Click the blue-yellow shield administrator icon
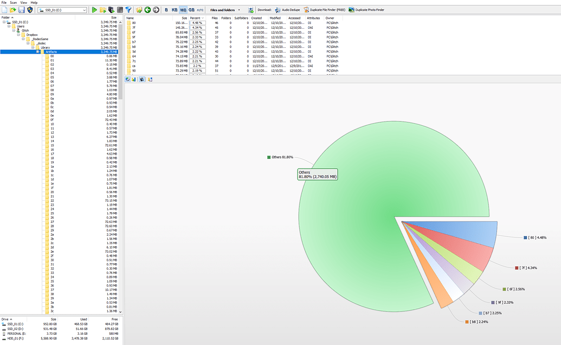Screen dimensions: 561x345 [30, 10]
